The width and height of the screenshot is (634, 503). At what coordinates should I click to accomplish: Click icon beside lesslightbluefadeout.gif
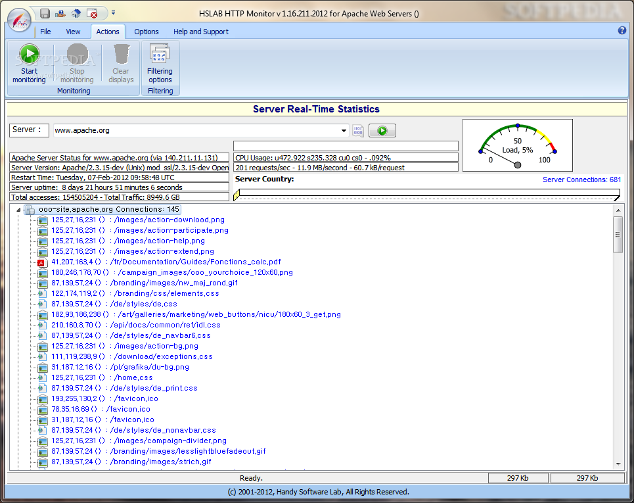coord(43,452)
